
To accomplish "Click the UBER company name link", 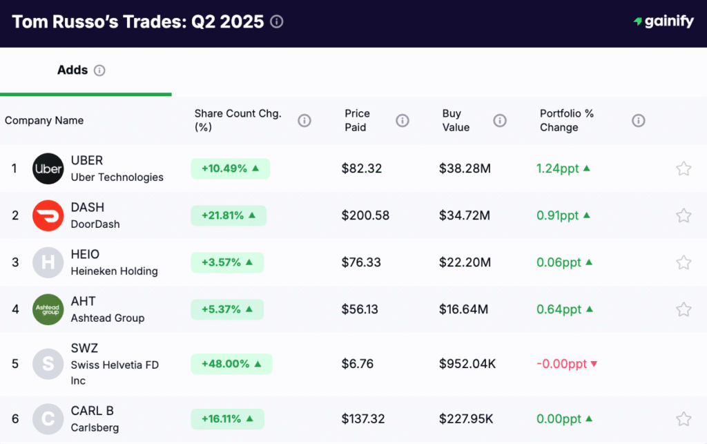I will pos(87,160).
